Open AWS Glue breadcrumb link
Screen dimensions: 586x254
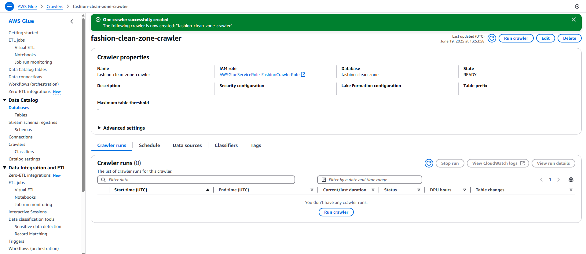tap(27, 6)
